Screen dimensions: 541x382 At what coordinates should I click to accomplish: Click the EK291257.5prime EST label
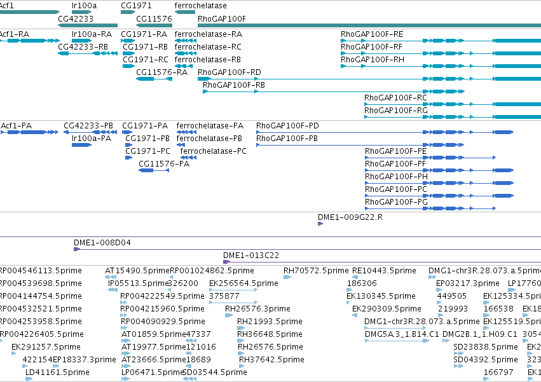[x=46, y=348]
